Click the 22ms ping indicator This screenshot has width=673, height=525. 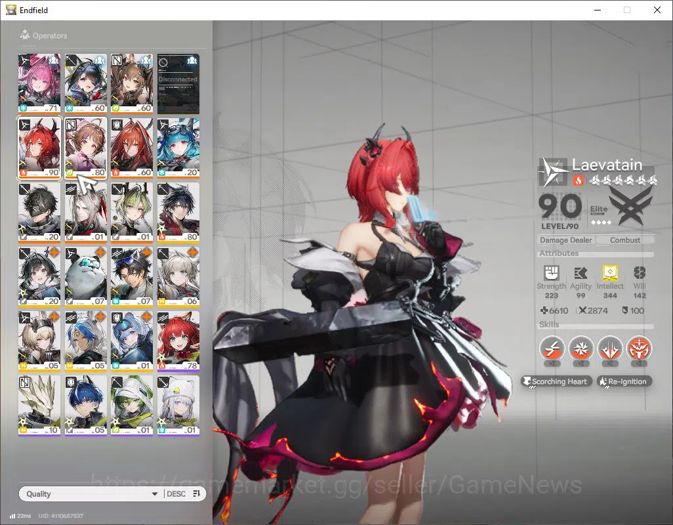(x=20, y=516)
